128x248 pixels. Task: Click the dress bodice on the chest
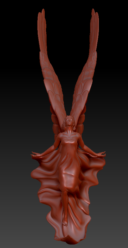pyautogui.click(x=69, y=143)
